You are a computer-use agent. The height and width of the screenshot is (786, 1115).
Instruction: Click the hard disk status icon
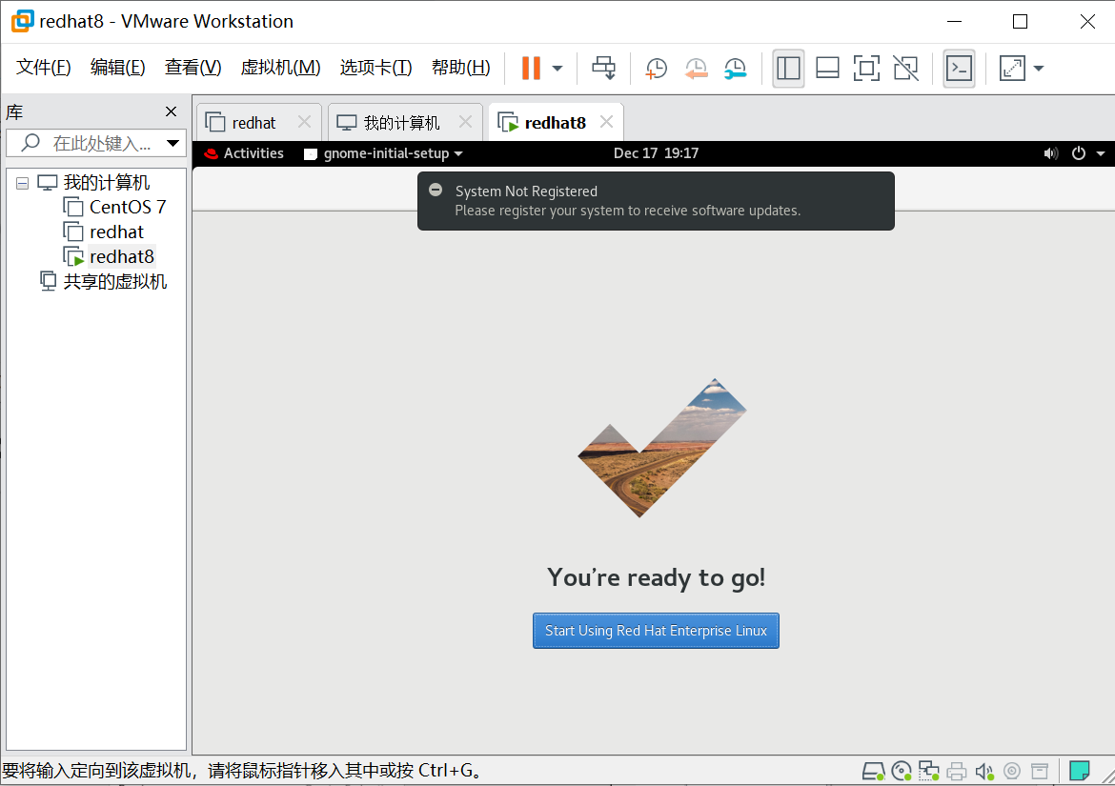[x=873, y=771]
